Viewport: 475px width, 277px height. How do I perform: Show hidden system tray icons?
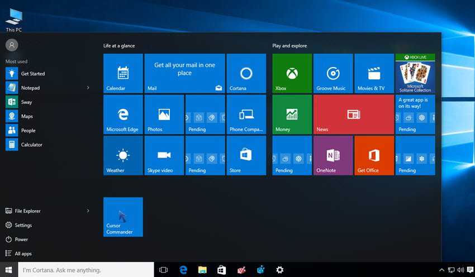tap(441, 270)
